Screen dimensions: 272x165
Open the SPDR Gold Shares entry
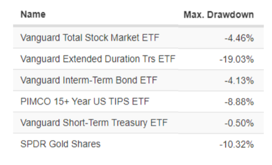click(61, 144)
